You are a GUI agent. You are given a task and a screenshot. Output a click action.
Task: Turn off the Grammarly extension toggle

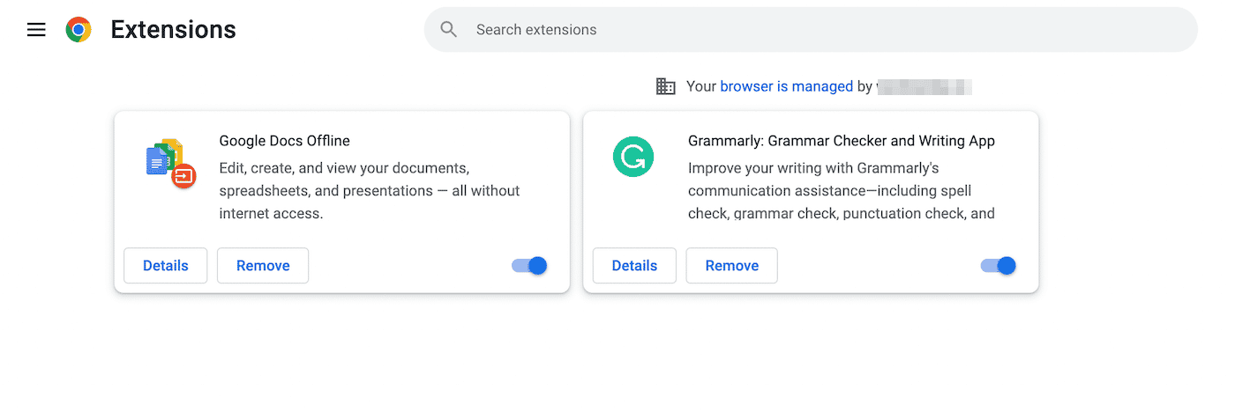999,266
